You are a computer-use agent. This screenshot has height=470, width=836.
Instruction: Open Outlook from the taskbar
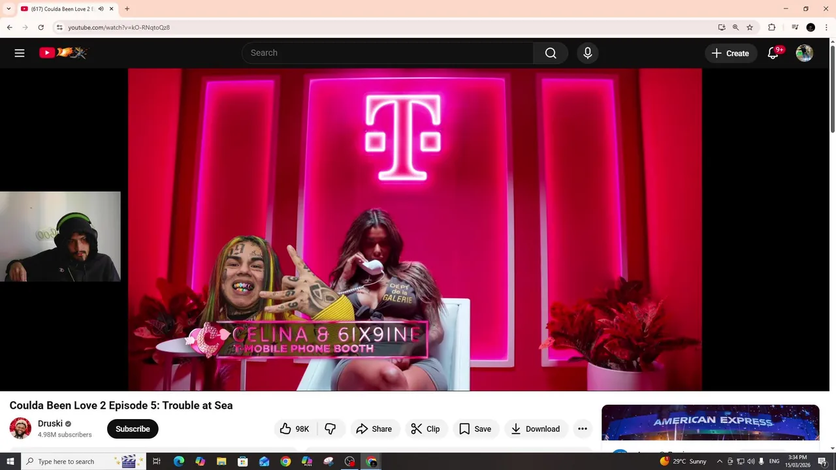click(264, 462)
